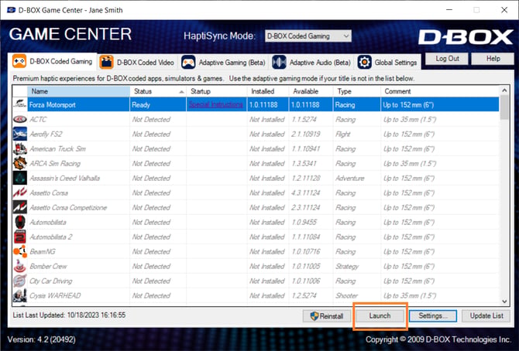Click the scroll down arrow of game list

pos(504,301)
